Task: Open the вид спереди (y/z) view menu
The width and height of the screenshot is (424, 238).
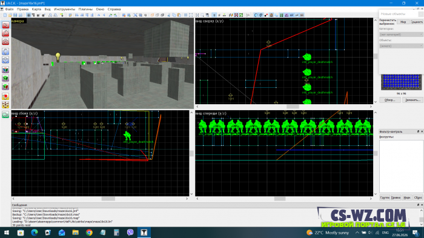Action: click(211, 113)
